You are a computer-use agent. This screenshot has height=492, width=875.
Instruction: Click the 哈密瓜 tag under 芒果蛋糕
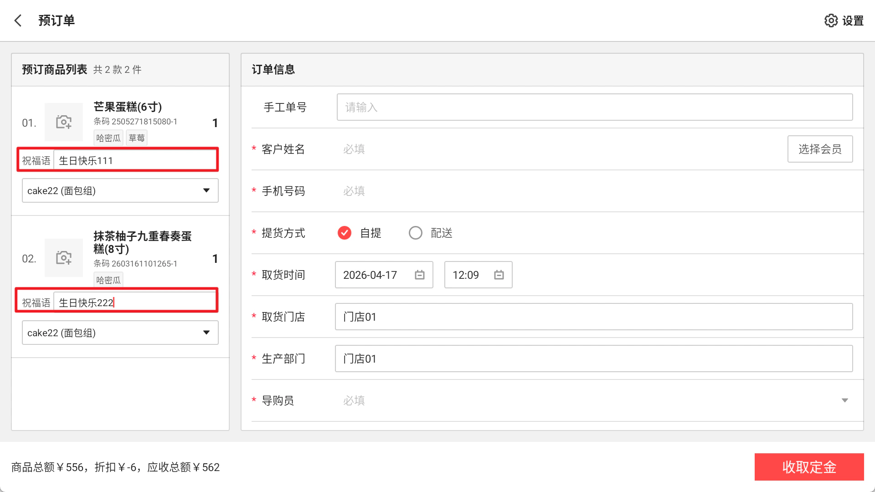(x=108, y=138)
